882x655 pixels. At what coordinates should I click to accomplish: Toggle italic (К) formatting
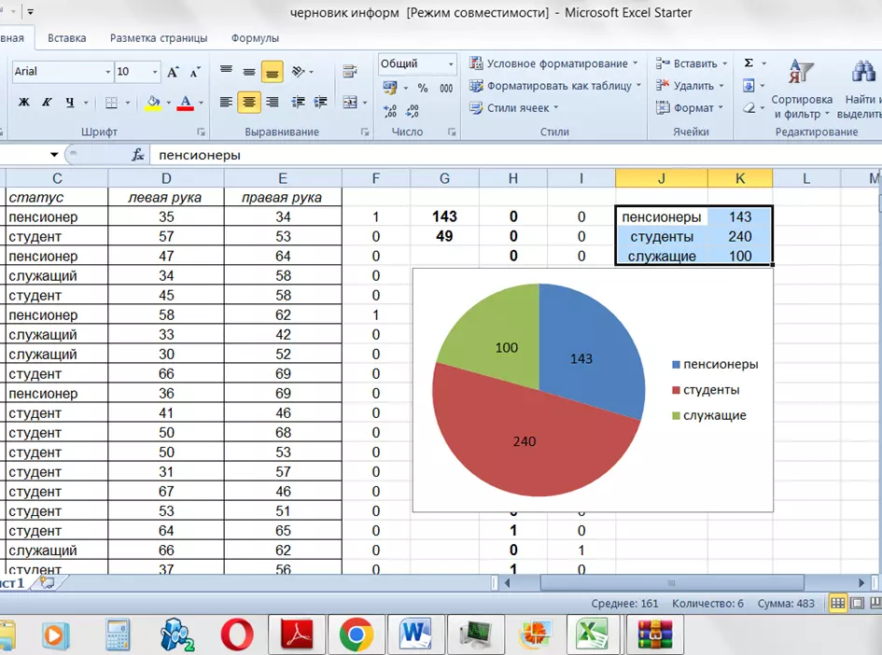point(48,103)
